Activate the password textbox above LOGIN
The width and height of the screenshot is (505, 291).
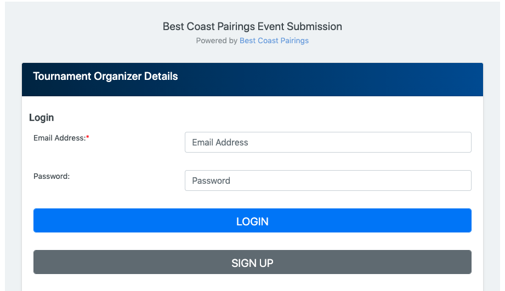328,181
